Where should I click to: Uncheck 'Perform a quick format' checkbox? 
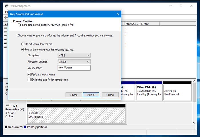29,74
